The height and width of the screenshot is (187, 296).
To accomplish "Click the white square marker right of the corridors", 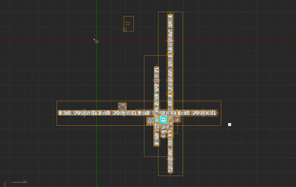I will tap(230, 125).
